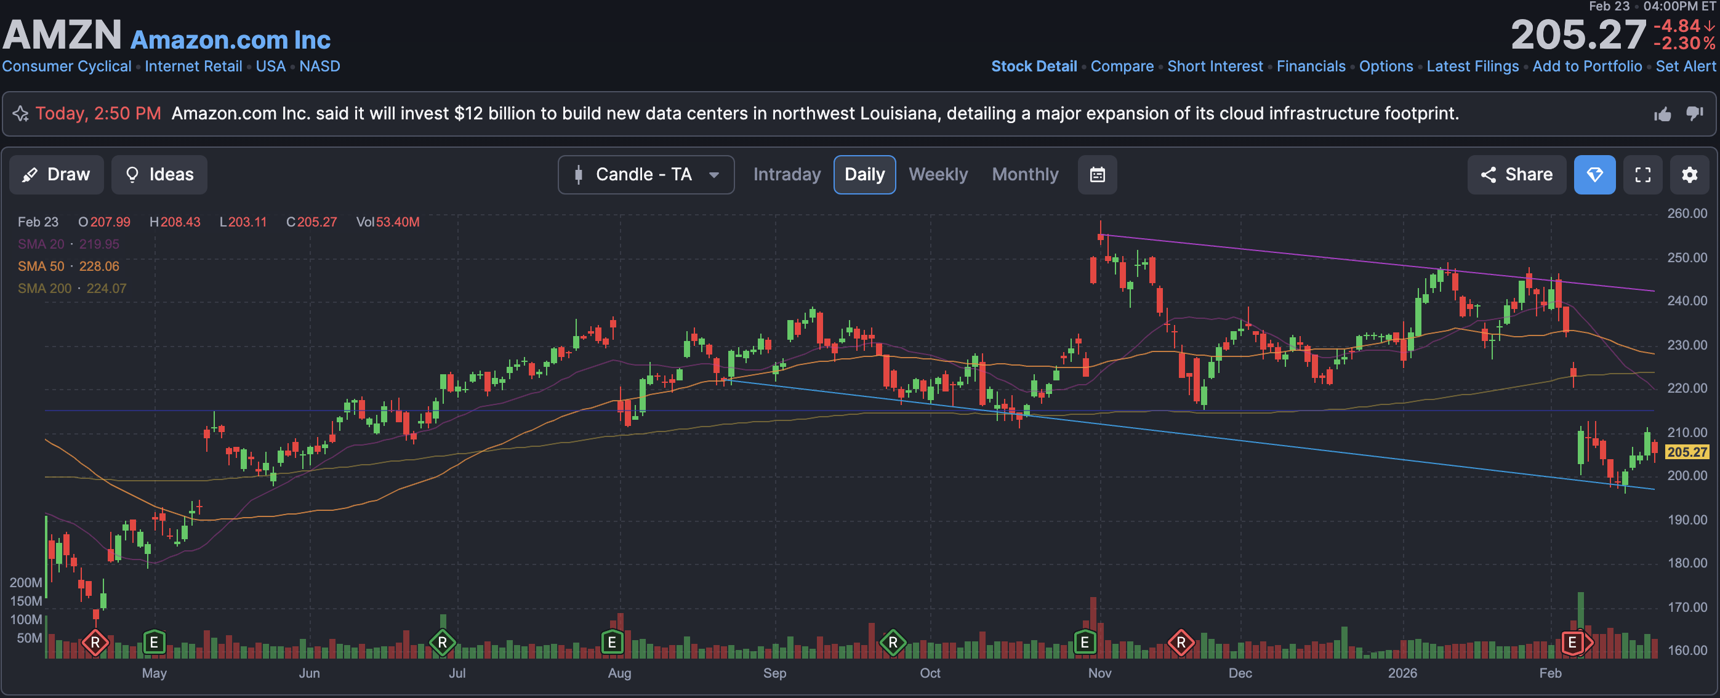Click the thumbs down icon on news
Screen dimensions: 1720x698
1694,113
